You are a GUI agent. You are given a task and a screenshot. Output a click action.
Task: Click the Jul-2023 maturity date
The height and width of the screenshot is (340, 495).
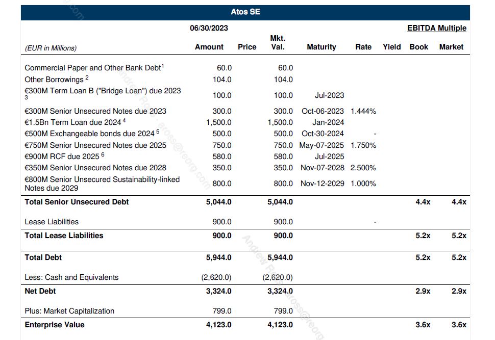click(x=329, y=95)
